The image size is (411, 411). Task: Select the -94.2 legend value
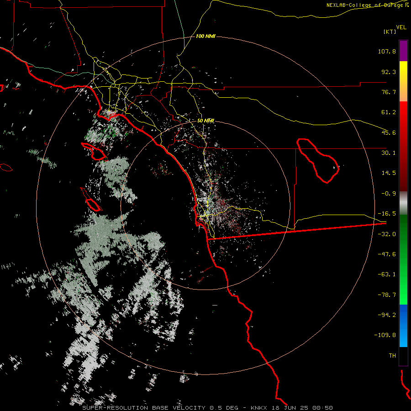tap(387, 315)
